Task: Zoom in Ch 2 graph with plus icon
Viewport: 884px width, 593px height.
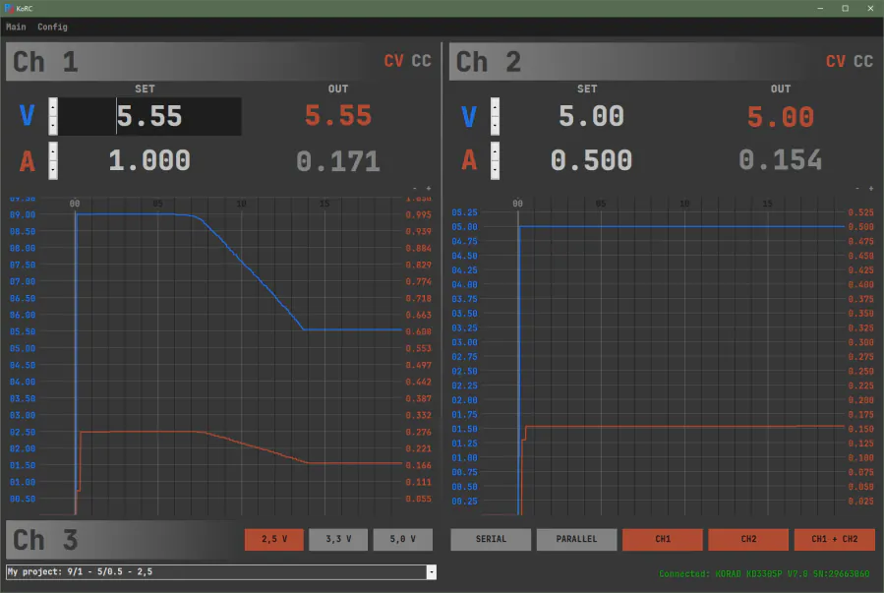Action: (870, 188)
